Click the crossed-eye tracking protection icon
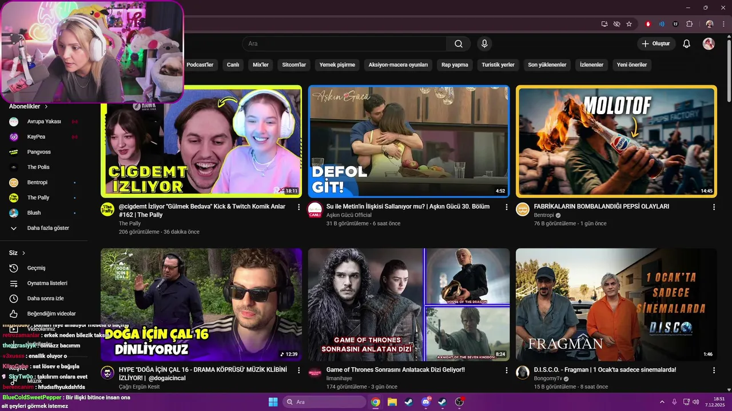The image size is (732, 411). [616, 24]
